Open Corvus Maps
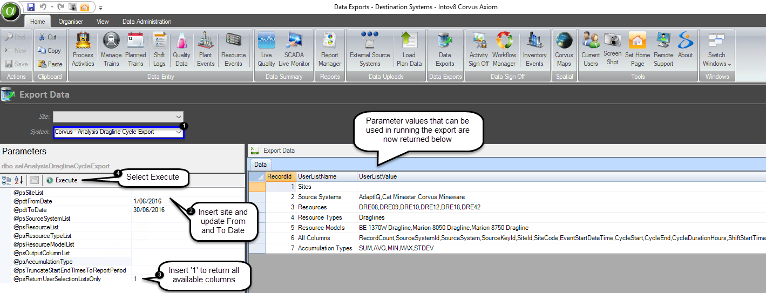This screenshot has height=293, width=766. click(564, 49)
